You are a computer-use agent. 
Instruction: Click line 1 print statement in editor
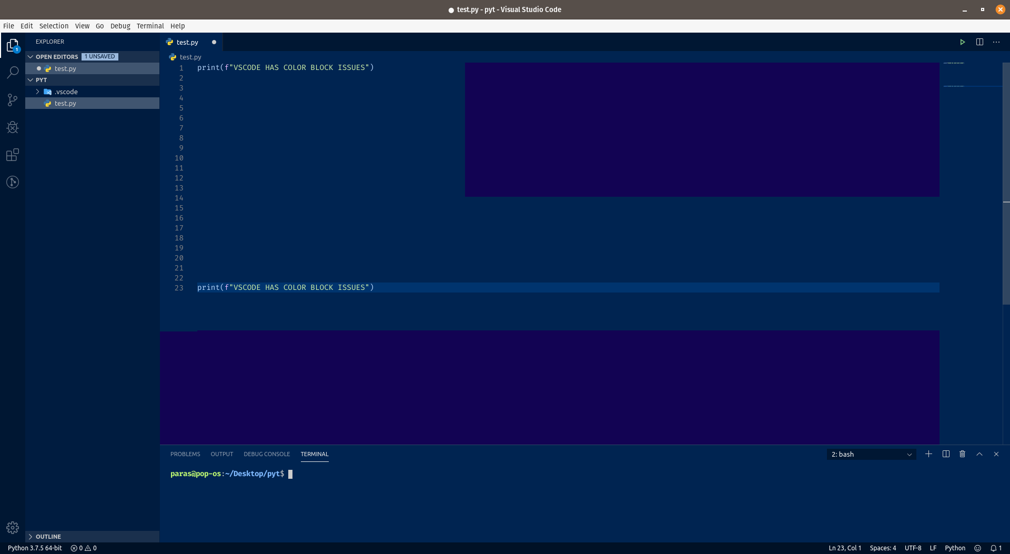click(x=285, y=67)
